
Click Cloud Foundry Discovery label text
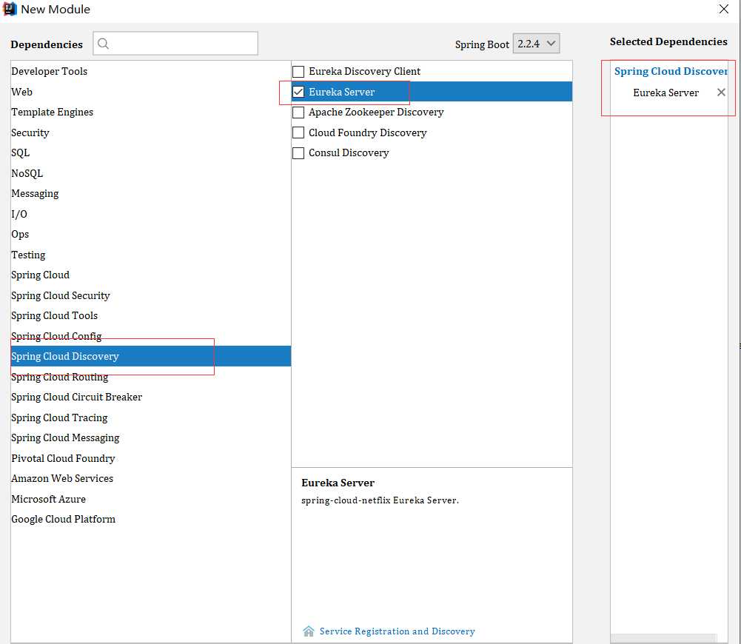[x=368, y=133]
